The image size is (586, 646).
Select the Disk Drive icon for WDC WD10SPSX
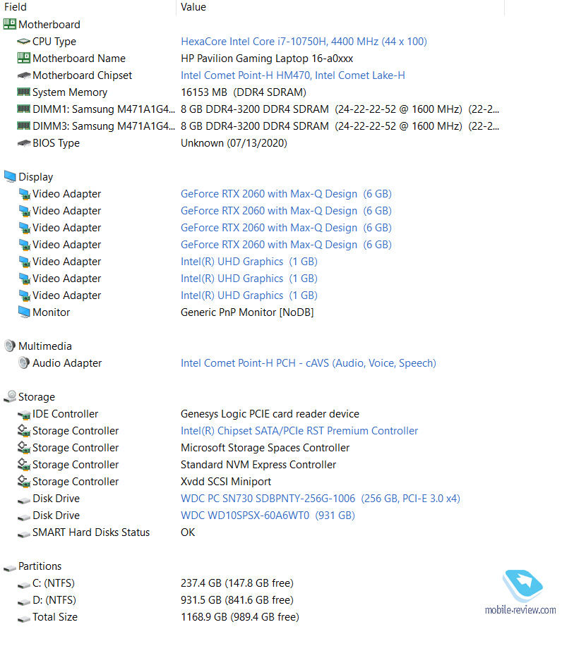pyautogui.click(x=24, y=517)
